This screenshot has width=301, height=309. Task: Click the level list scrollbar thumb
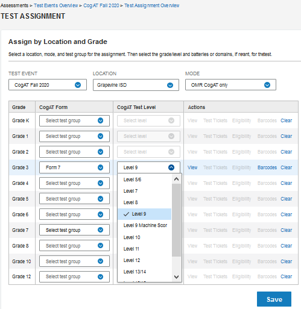click(x=176, y=220)
